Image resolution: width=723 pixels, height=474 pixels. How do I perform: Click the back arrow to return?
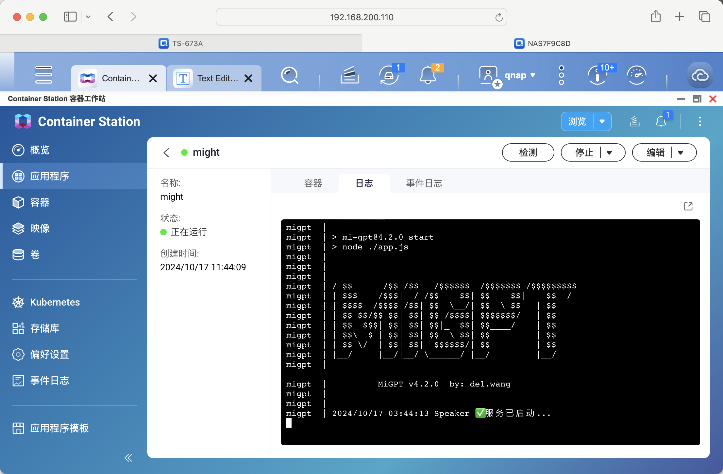tap(167, 153)
